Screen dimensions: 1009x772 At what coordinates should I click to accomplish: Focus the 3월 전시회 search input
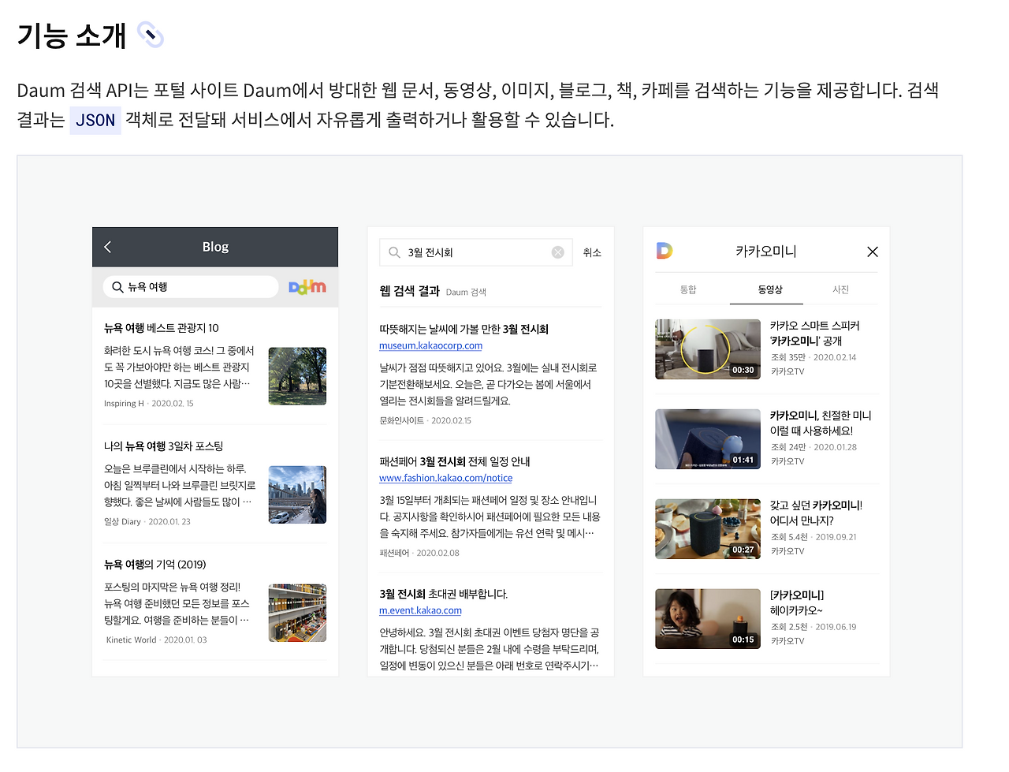pos(475,252)
